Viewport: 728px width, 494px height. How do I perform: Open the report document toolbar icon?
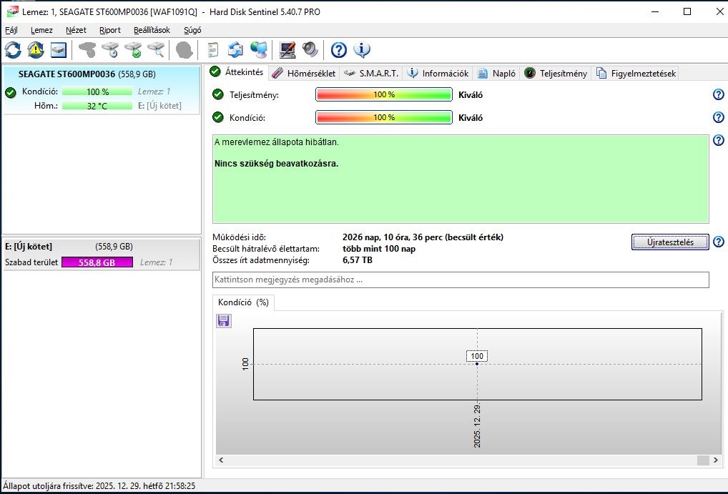pos(212,49)
